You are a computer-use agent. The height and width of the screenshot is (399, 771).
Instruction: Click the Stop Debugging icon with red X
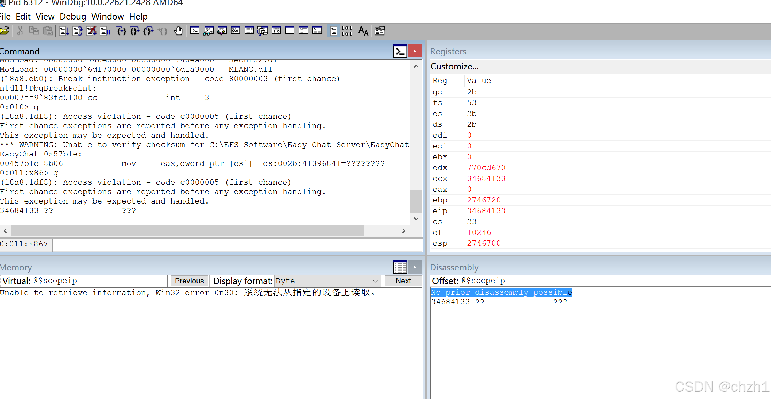[91, 31]
